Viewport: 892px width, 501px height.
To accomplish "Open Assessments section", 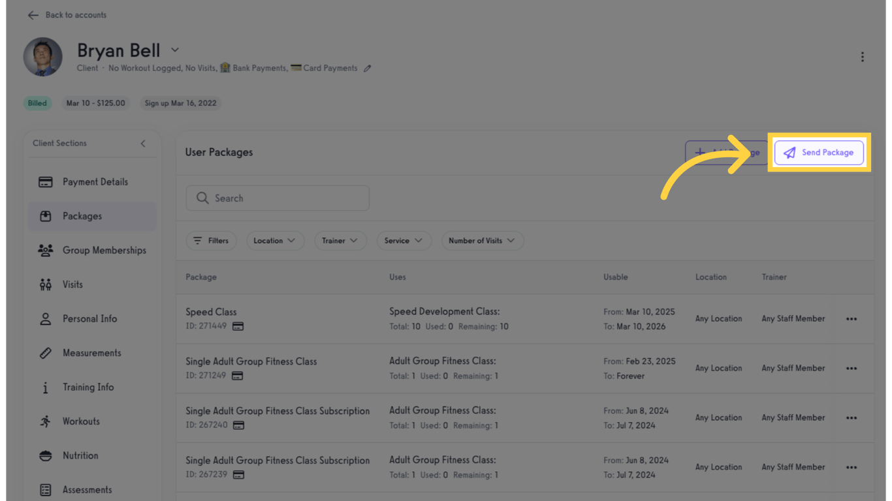I will (x=92, y=490).
